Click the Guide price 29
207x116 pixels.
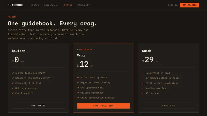pos(149,60)
